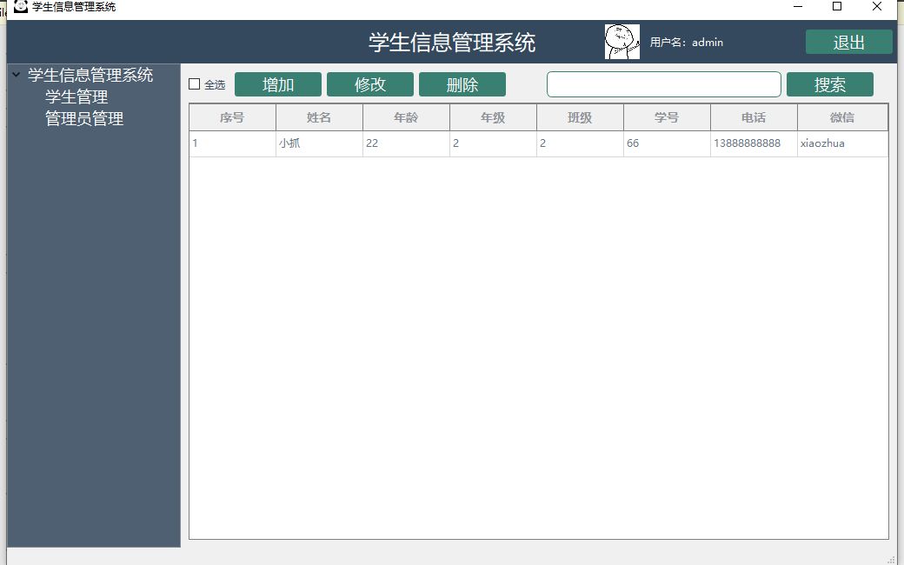Screen dimensions: 904x565
Task: Collapse the 学生信息管理系统 tree node
Action: 14,75
